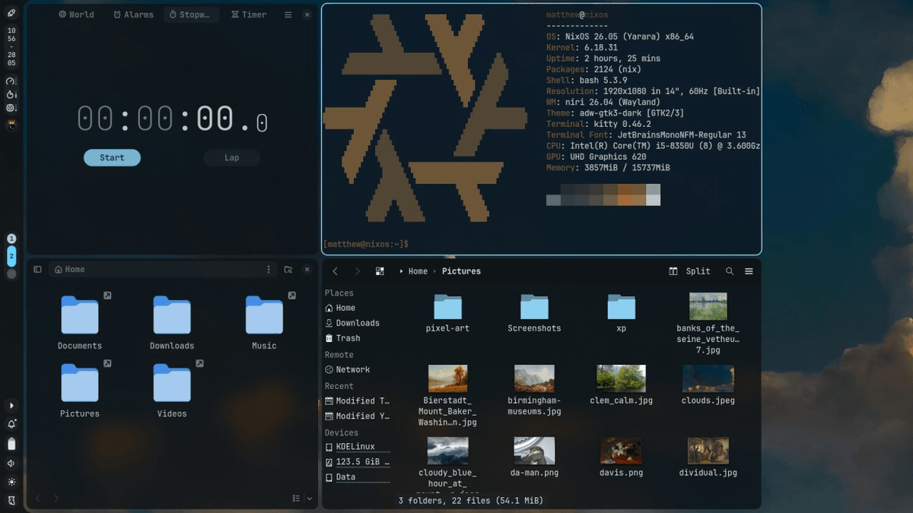Image resolution: width=913 pixels, height=513 pixels.
Task: Switch to the World tab in Clocks
Action: [77, 14]
